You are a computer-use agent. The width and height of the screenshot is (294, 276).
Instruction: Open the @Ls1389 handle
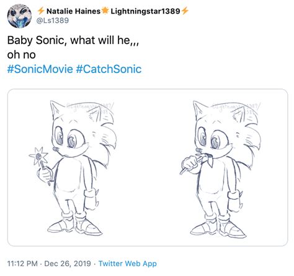(53, 20)
